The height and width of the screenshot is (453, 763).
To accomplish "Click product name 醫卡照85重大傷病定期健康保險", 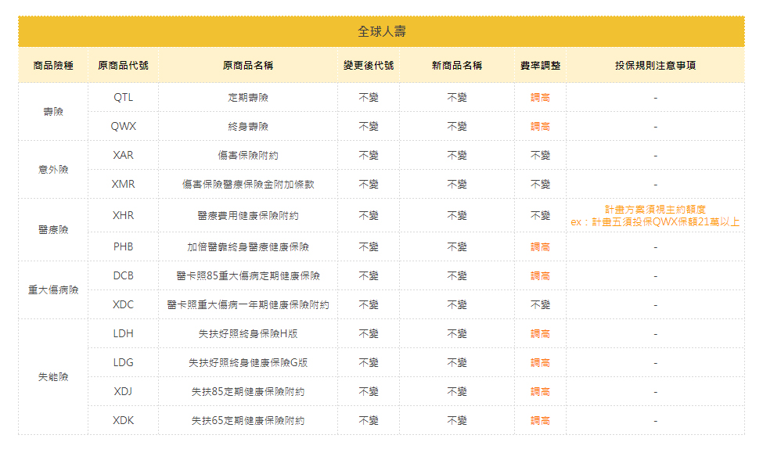I will coord(248,275).
